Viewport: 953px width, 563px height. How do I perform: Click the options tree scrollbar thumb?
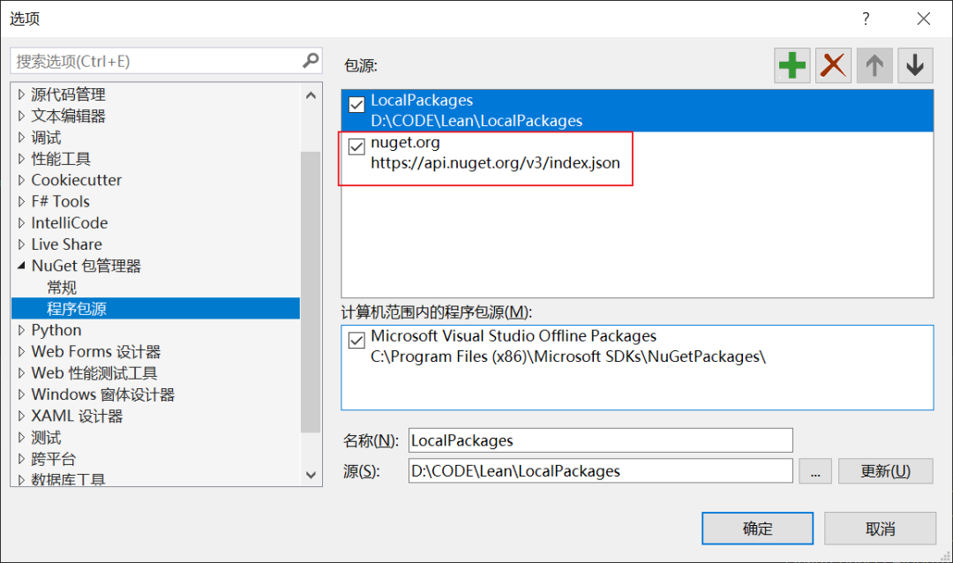pyautogui.click(x=311, y=292)
